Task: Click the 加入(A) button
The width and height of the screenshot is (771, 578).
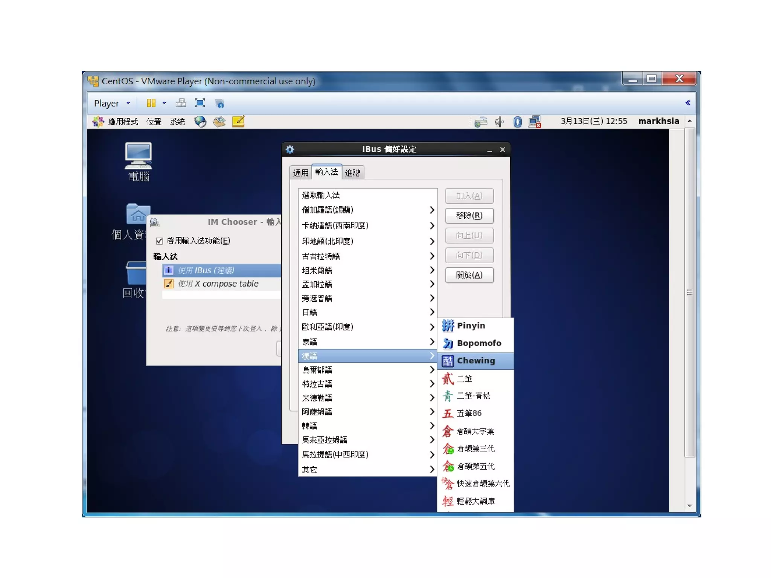Action: 469,196
